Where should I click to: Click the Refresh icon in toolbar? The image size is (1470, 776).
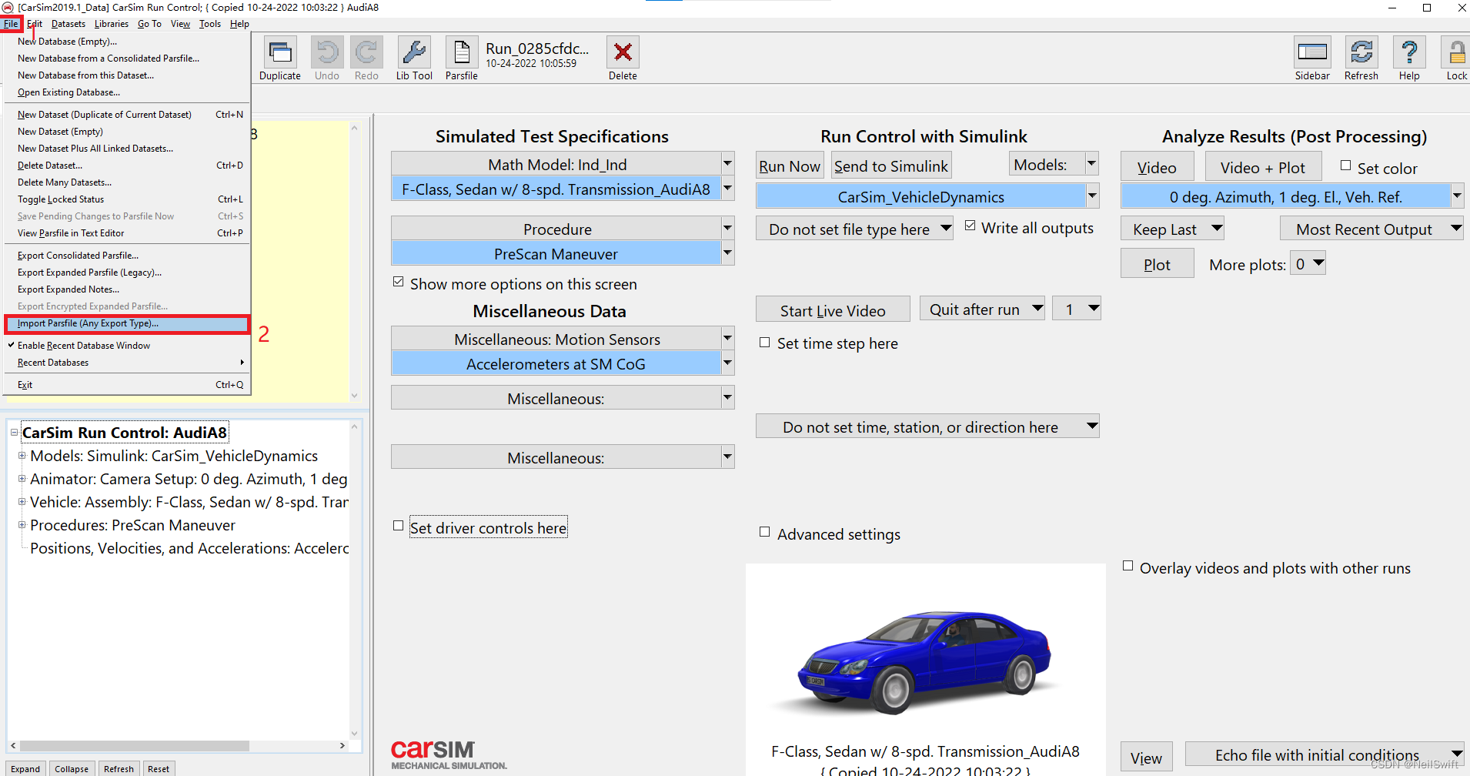pos(1361,52)
